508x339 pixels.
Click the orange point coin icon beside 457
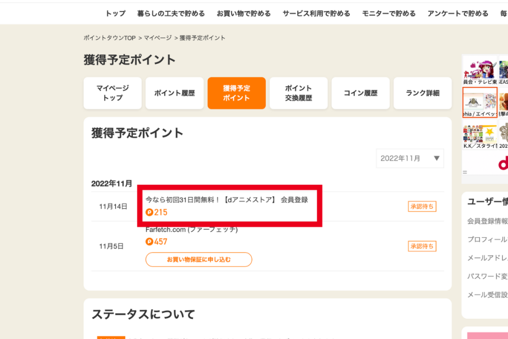coord(149,242)
